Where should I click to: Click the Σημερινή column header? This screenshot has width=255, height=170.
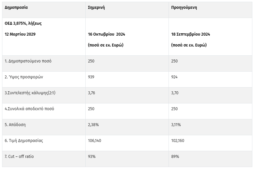[96, 8]
